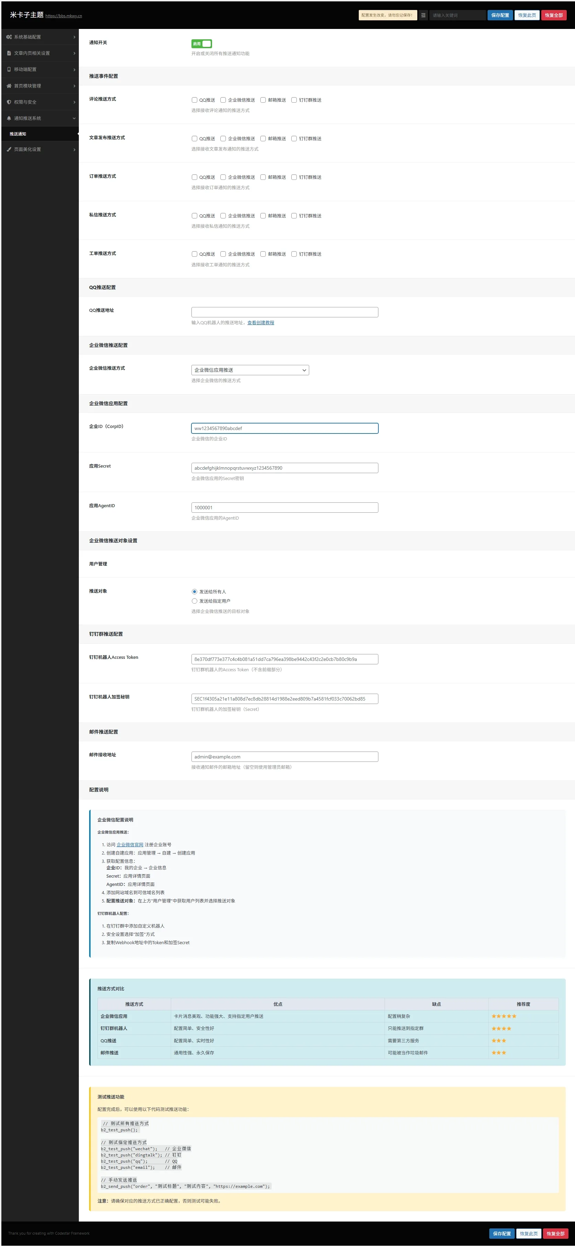Click the document icon beside 文章内页相关设置
575x1246 pixels.
point(9,53)
